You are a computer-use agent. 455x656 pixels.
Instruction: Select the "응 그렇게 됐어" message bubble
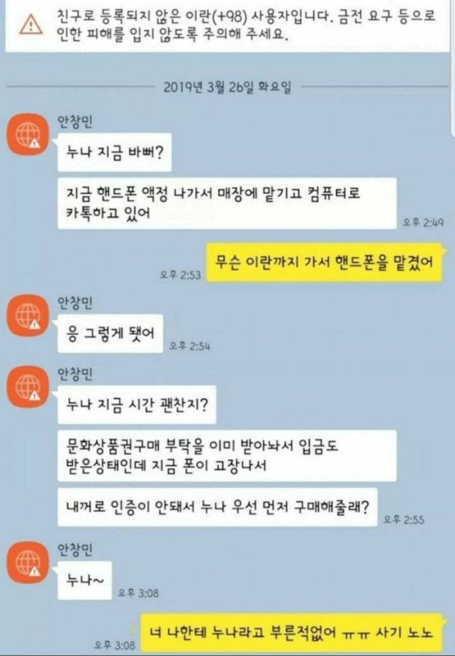(110, 333)
